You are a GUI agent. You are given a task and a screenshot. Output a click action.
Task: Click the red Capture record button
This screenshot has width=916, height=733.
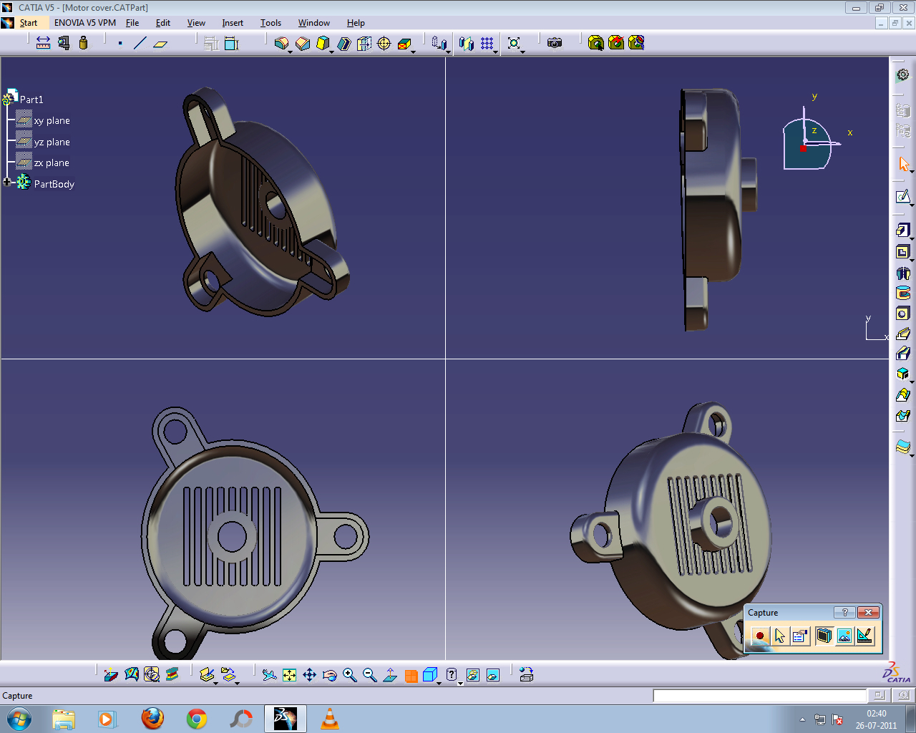760,636
